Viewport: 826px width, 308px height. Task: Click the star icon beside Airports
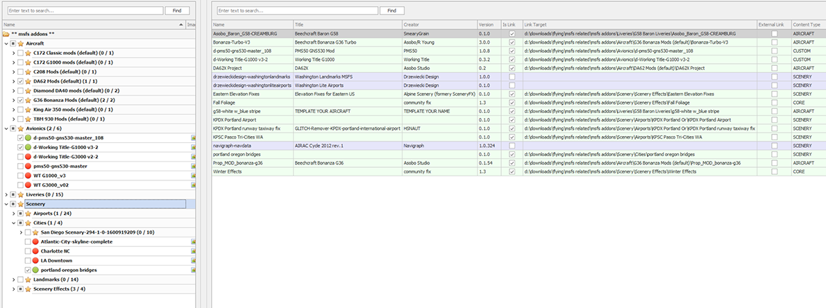click(x=28, y=213)
